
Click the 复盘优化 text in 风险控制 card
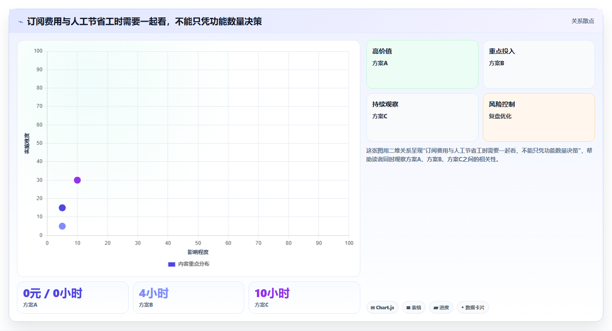[x=500, y=116]
